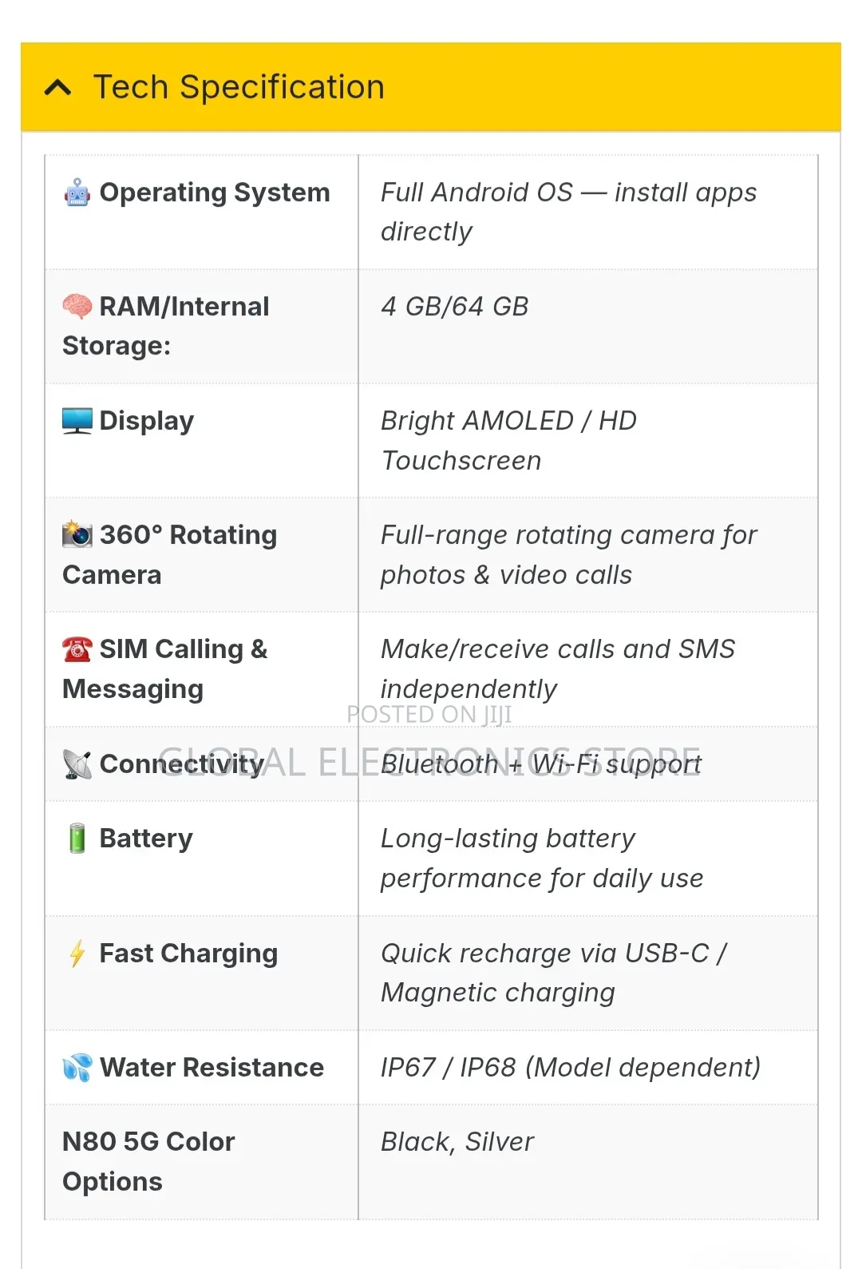Image resolution: width=862 pixels, height=1269 pixels.
Task: Click the IP67 / IP68 water rating text
Action: (x=571, y=1068)
